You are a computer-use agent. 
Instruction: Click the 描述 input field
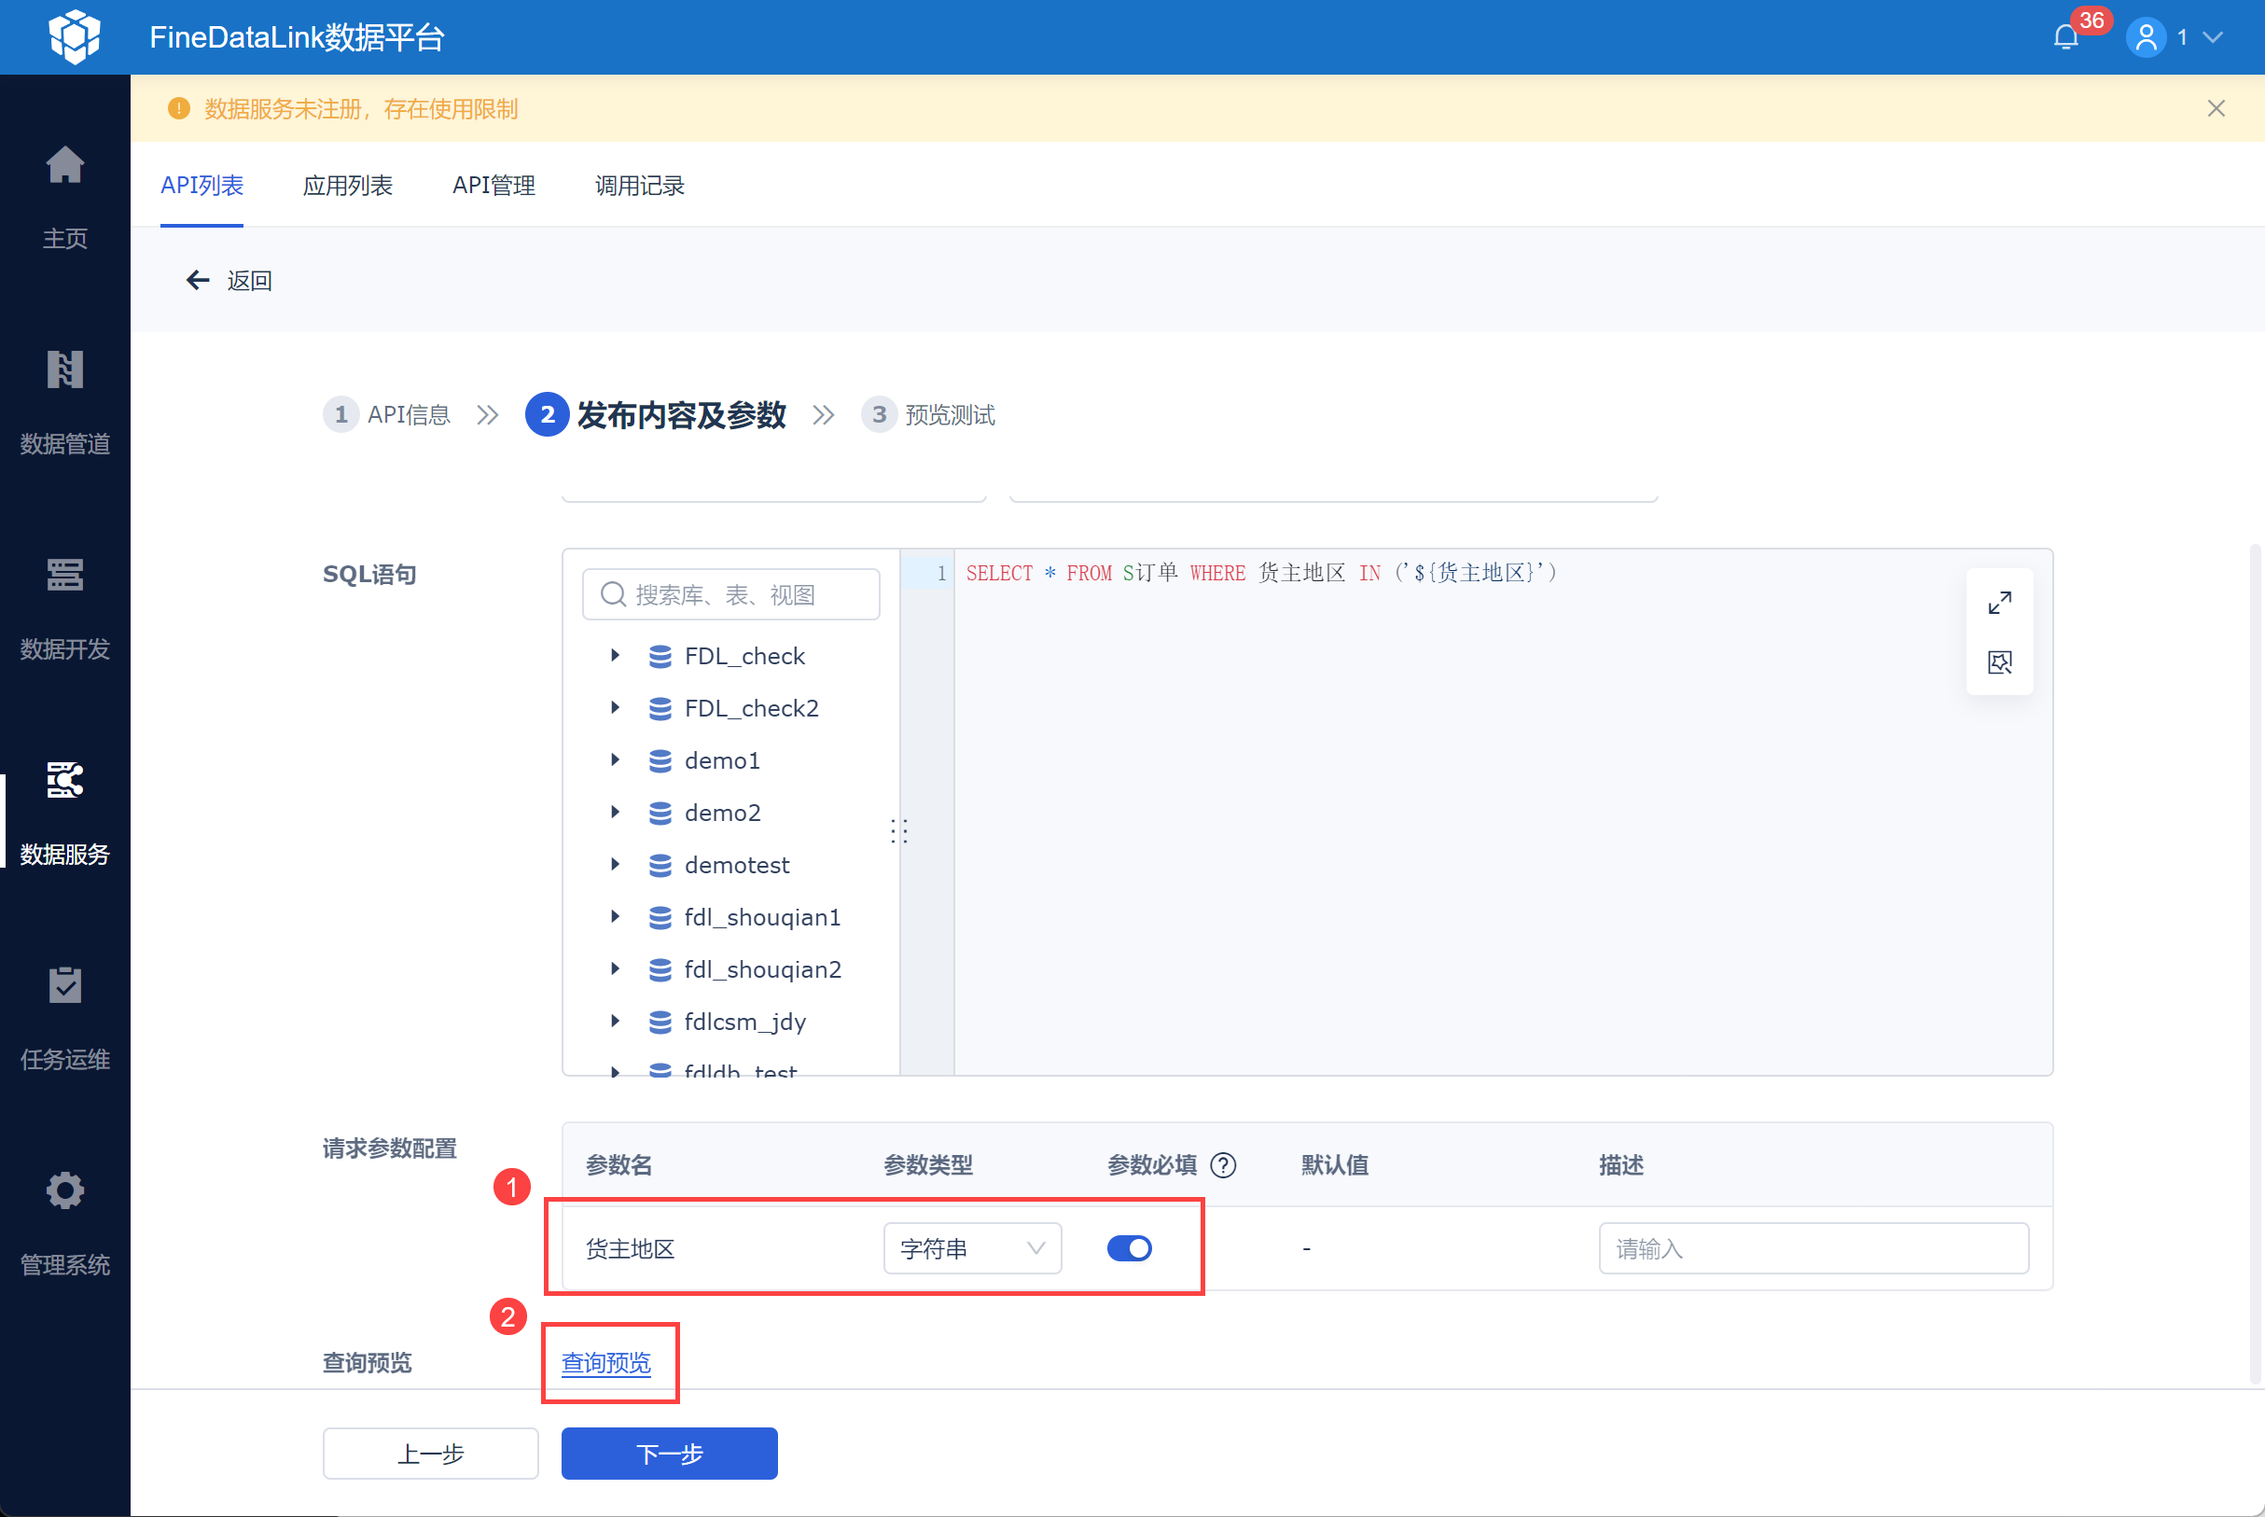pos(1813,1248)
